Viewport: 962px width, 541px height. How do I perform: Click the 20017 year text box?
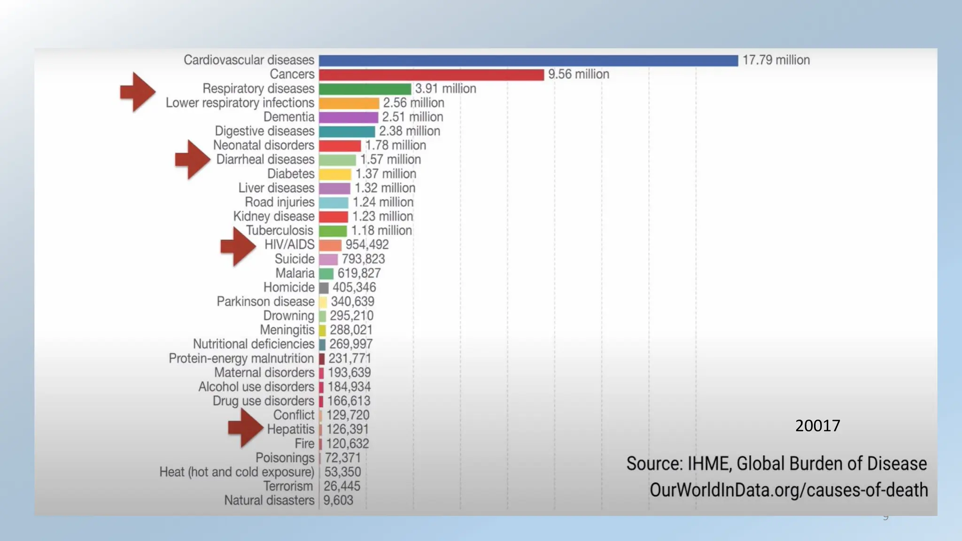[x=817, y=425]
